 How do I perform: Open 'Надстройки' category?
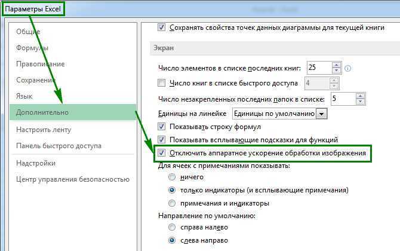(36, 163)
